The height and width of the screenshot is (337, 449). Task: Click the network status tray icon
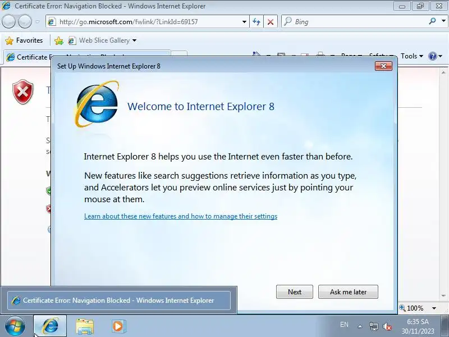[x=373, y=326]
